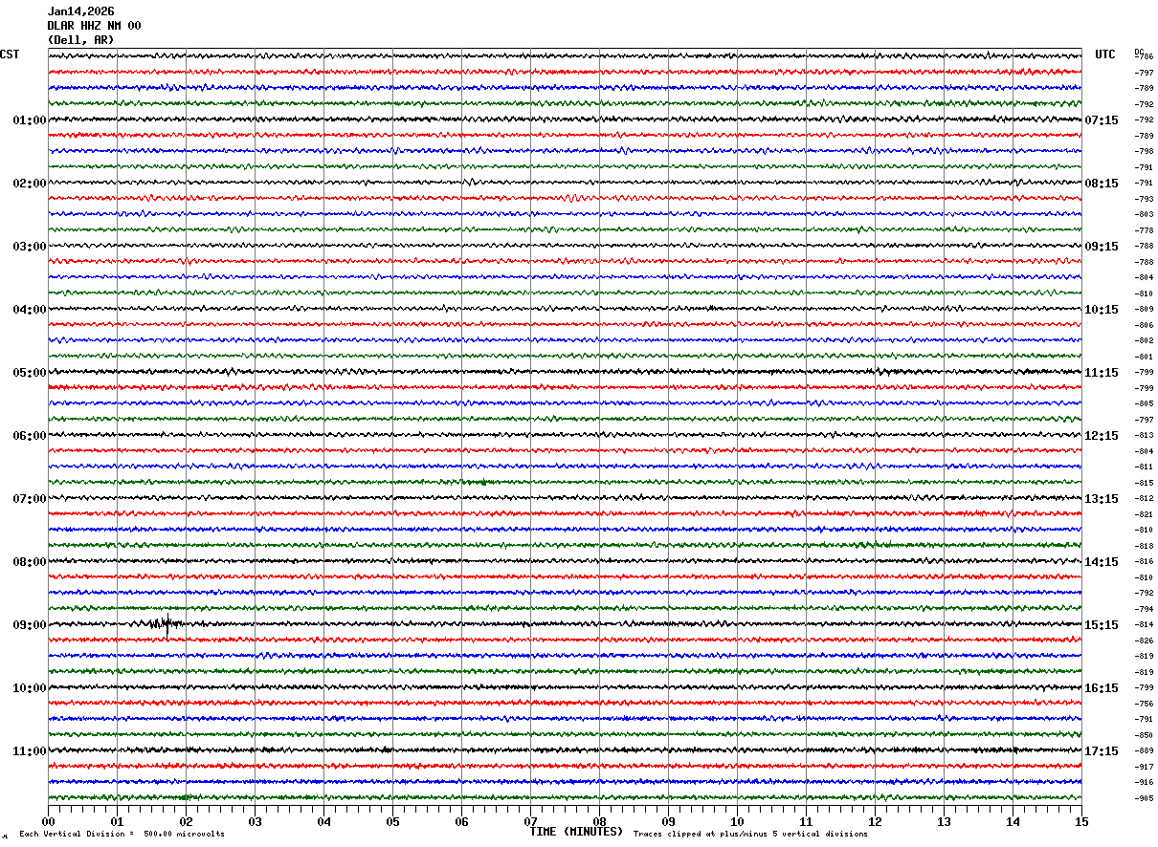Screen dimensions: 1158x847
Task: Click the seismic spike on the 09:00 trace
Action: click(x=167, y=624)
